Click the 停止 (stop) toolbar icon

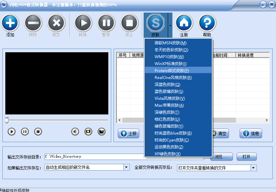tap(129, 23)
